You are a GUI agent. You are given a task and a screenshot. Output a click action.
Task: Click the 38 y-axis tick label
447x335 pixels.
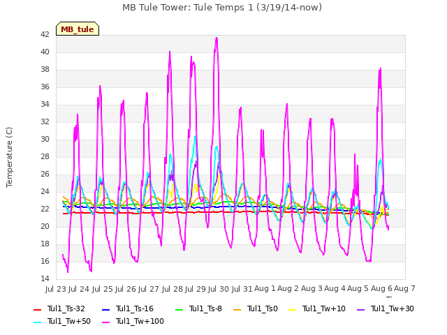point(45,70)
